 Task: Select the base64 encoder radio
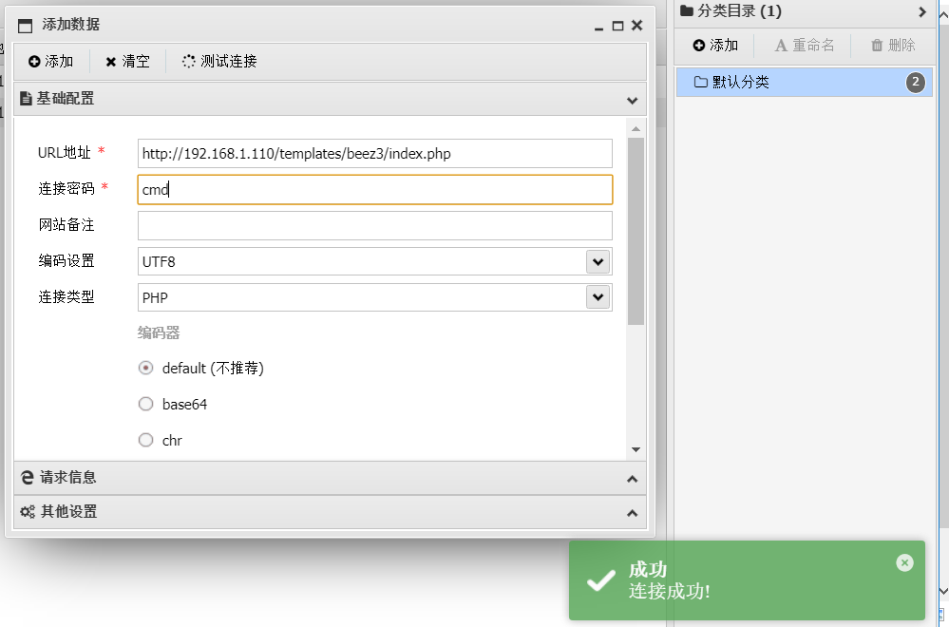coord(146,404)
